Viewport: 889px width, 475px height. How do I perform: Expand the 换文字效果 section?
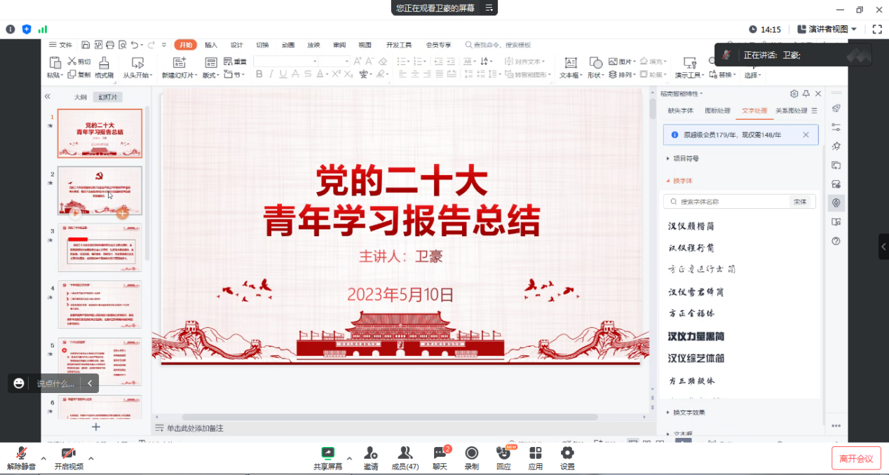tap(686, 413)
